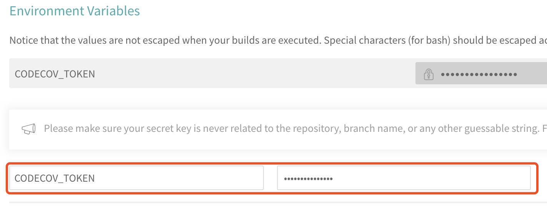The image size is (547, 220).
Task: Click the word "Notice" at the start of the paragraph
Action: [23, 41]
